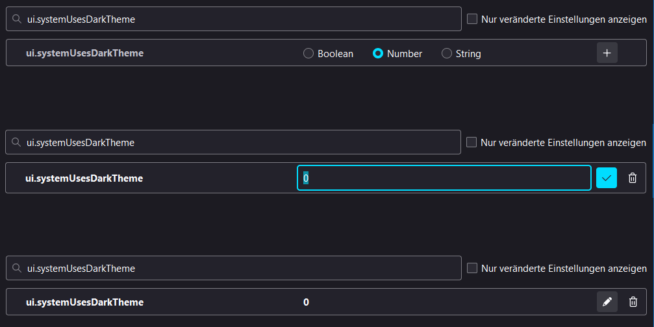Screen dimensions: 654x327
Task: Focus the search field above the radio options row
Action: (x=240, y=19)
